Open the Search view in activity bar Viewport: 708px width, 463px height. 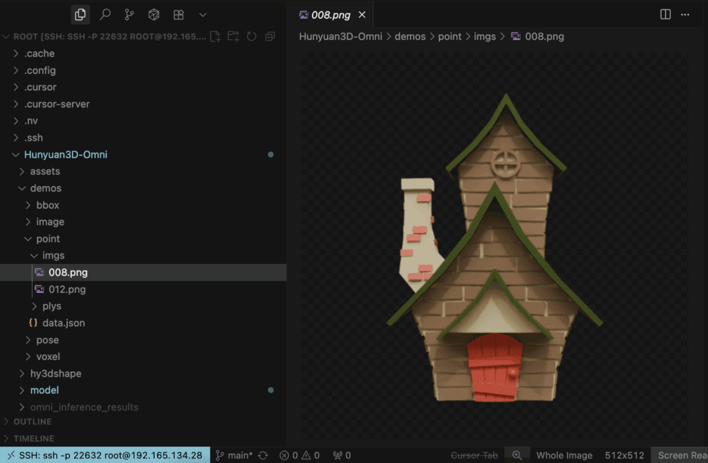(105, 15)
